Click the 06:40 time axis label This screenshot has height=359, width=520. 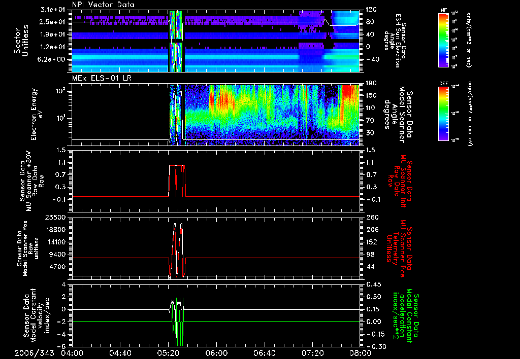(265, 353)
